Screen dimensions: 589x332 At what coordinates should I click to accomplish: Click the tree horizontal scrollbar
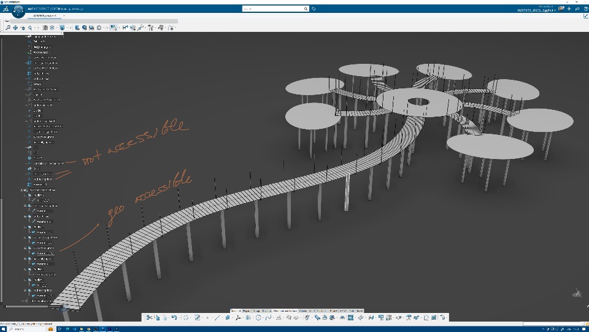26,306
